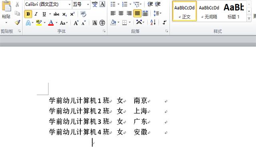Click Grow Font button
The image size is (256, 168).
[76, 23]
